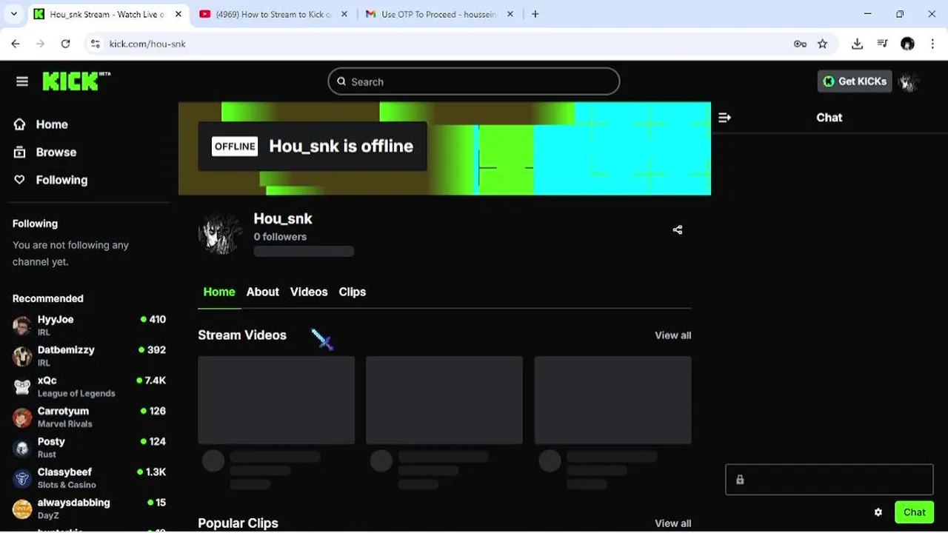Open the About tab
Screen dimensions: 948x533
(x=262, y=292)
